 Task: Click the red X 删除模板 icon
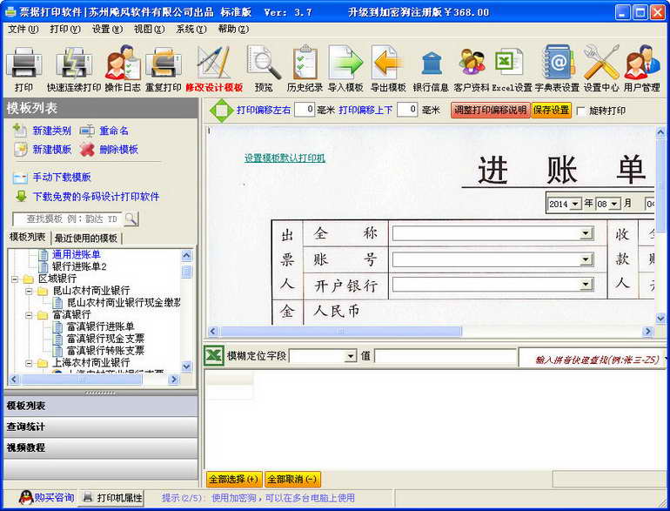pos(87,149)
